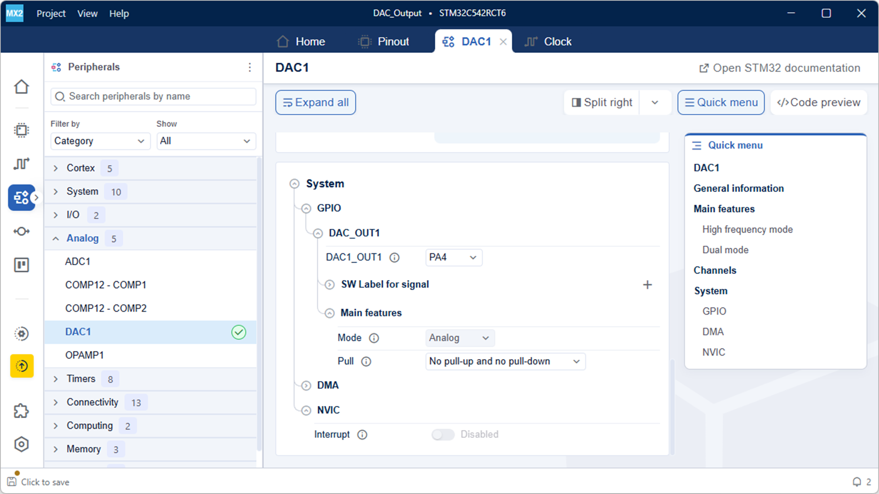This screenshot has height=494, width=879.
Task: Open the Project menu
Action: coord(51,14)
